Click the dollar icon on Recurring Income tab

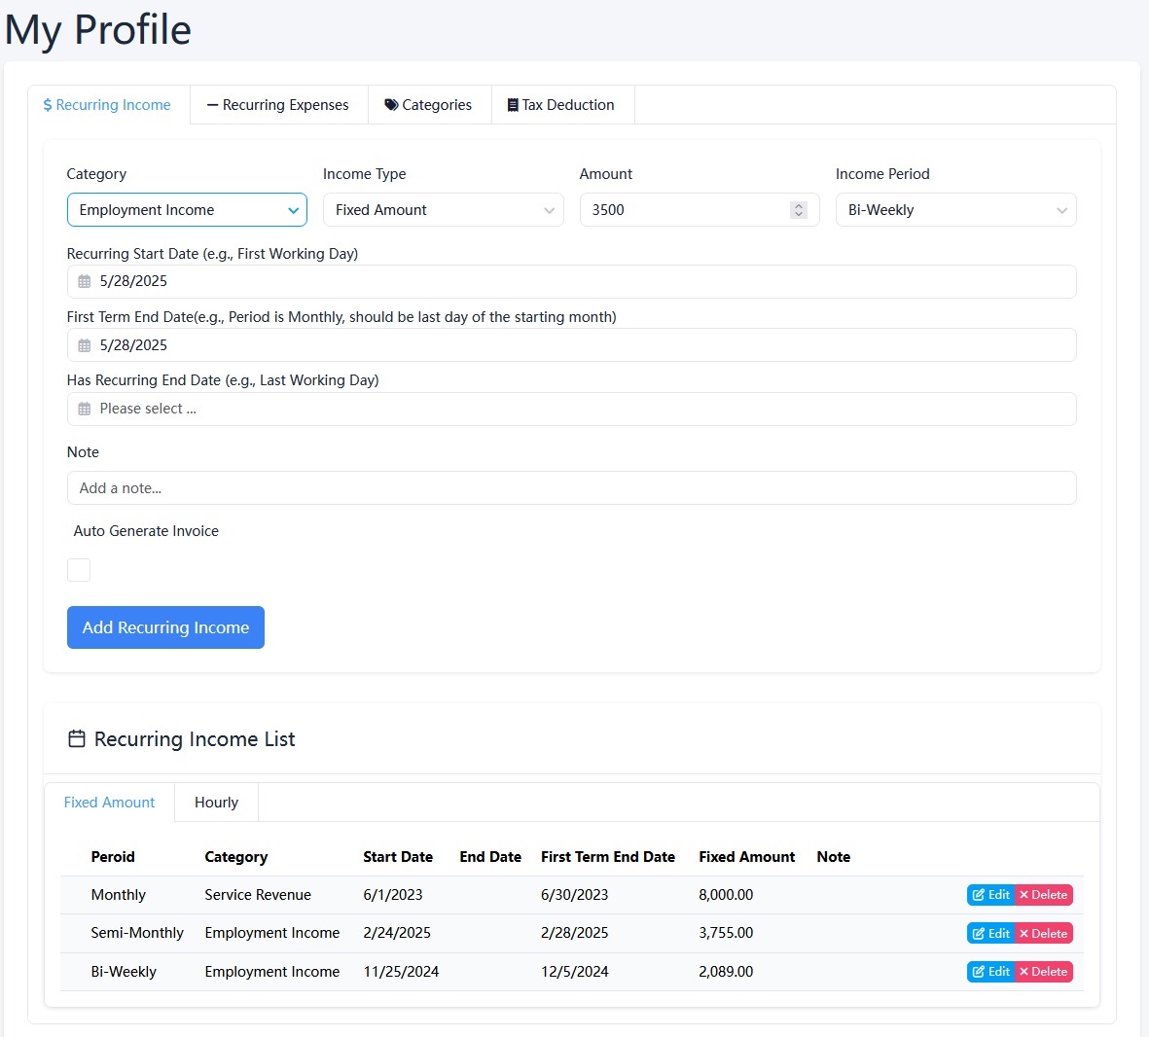tap(47, 104)
